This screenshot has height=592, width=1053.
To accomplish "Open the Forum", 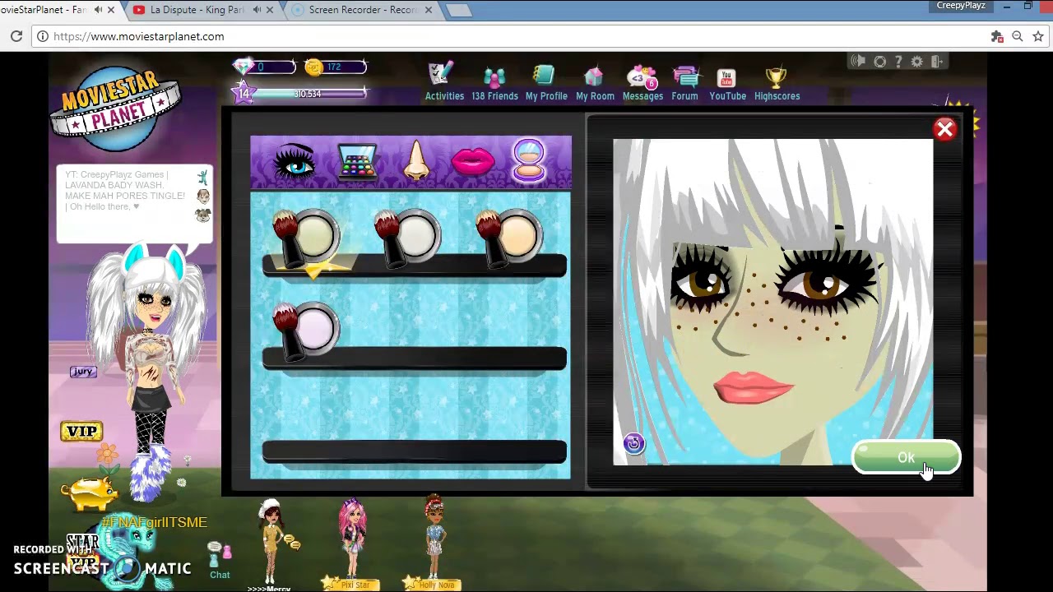I will click(684, 82).
